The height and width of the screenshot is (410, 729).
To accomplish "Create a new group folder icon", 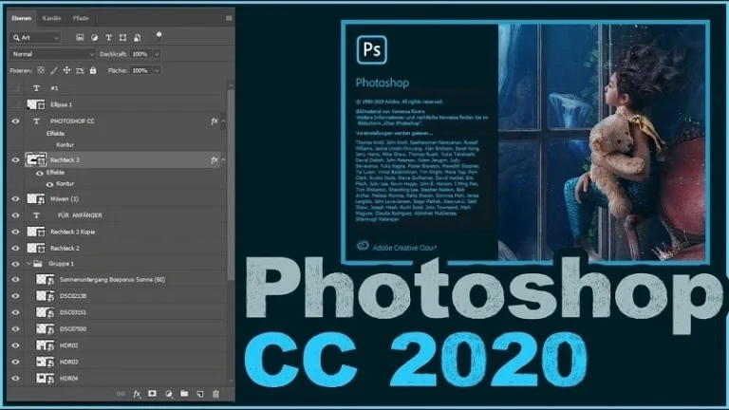I will (x=184, y=394).
